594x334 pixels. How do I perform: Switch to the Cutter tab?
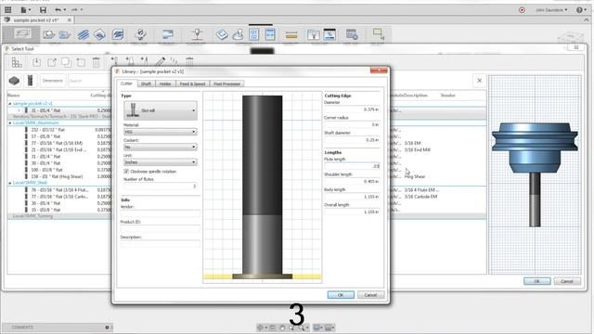tap(126, 83)
